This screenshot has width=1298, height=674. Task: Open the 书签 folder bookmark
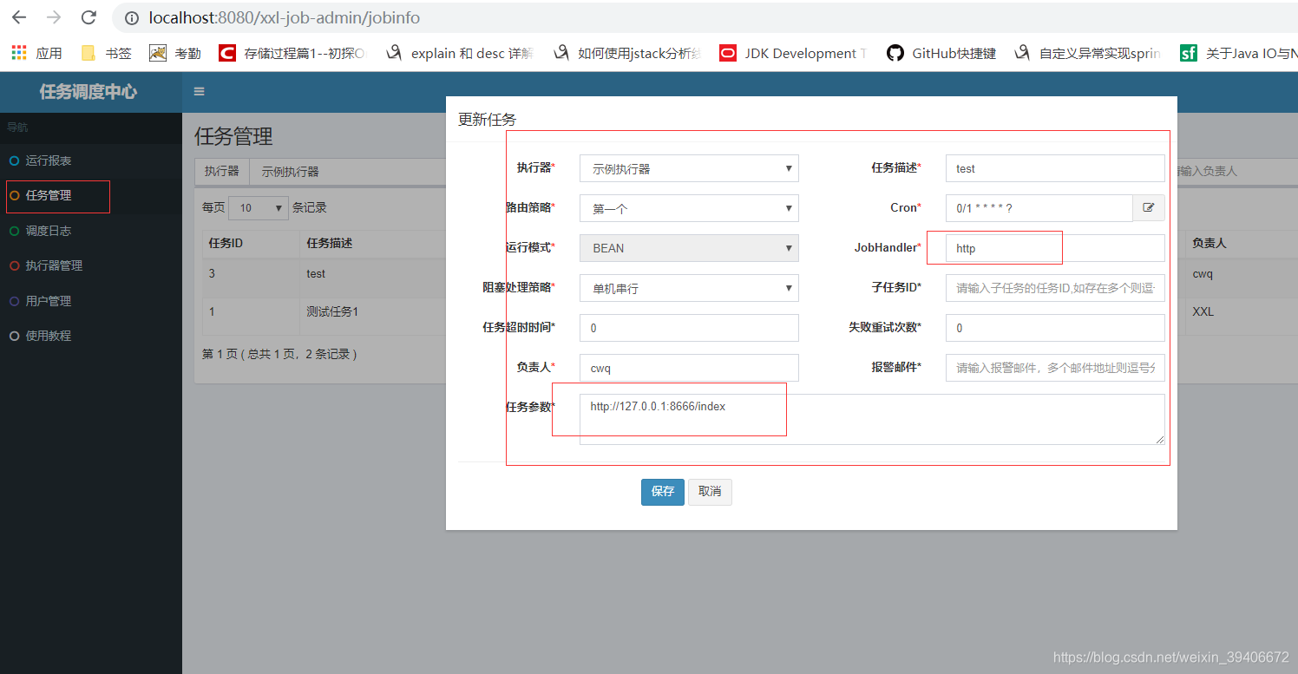point(106,54)
